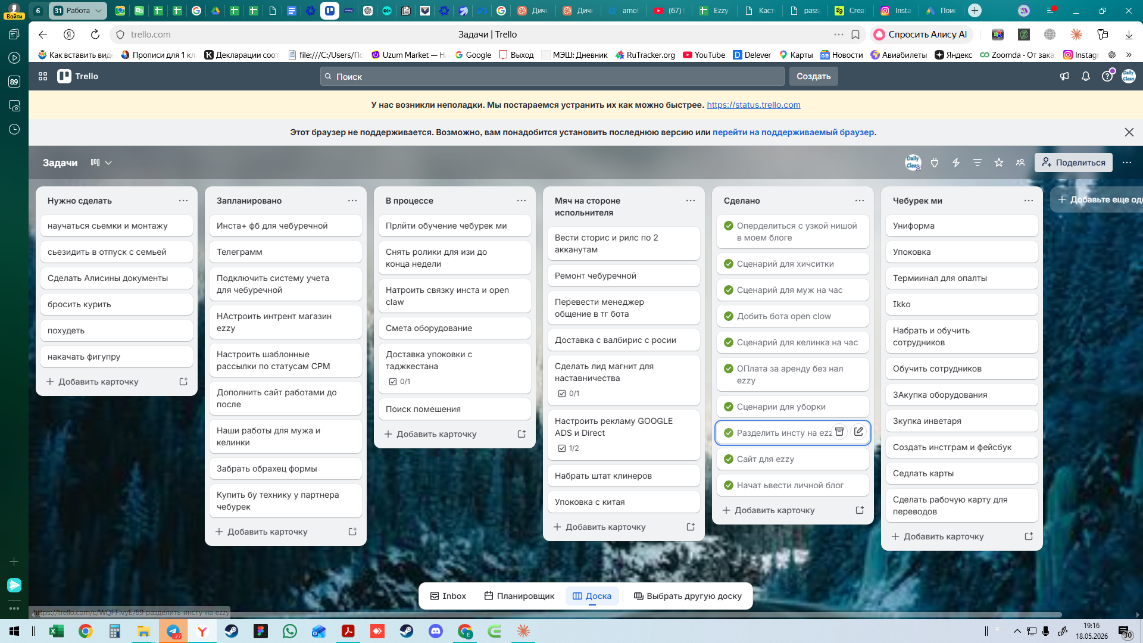Open Сделано list actions menu

pos(860,201)
